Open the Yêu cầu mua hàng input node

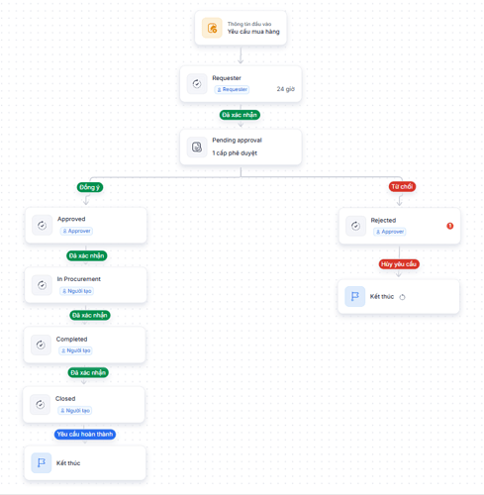click(x=241, y=28)
